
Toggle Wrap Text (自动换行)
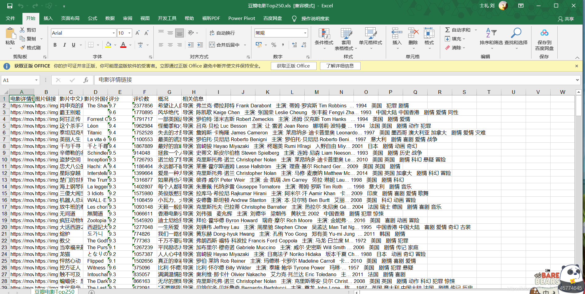coord(222,33)
